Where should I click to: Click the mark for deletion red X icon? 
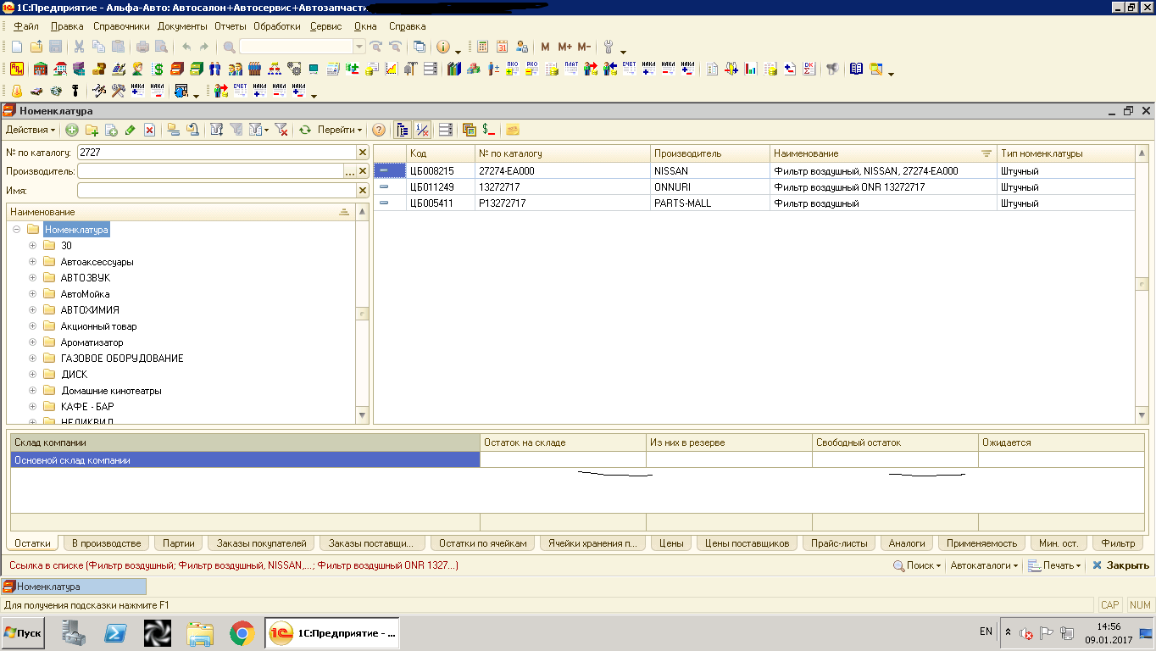tap(149, 130)
